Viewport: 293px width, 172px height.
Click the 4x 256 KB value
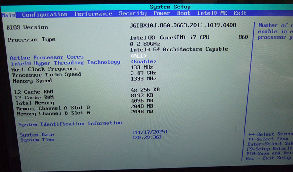(x=145, y=90)
